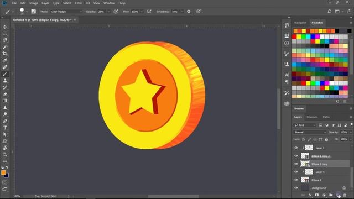Hide the Layer 1 layer
Image resolution: width=354 pixels, height=199 pixels.
[296, 148]
